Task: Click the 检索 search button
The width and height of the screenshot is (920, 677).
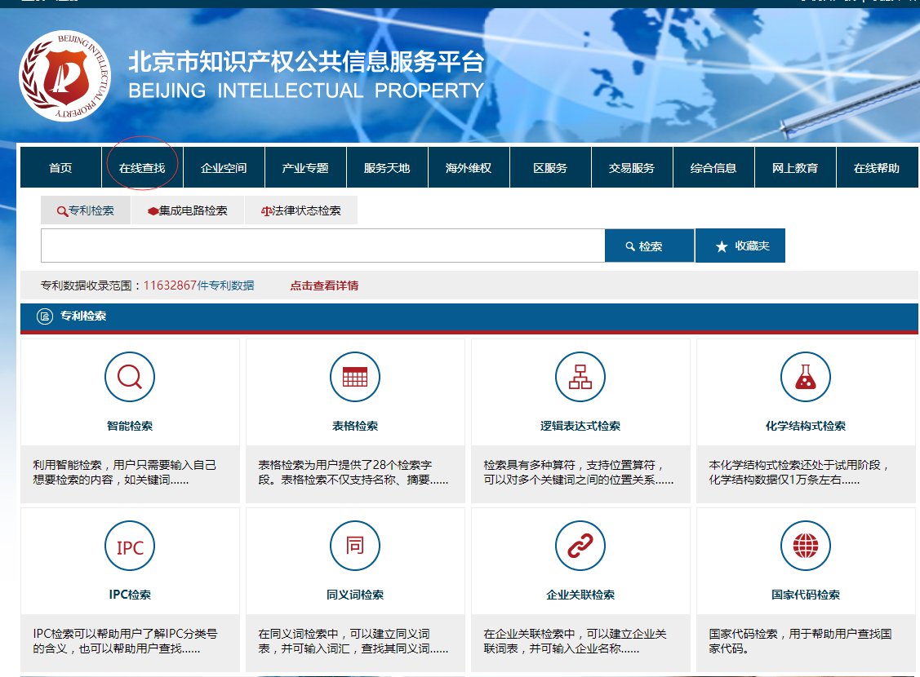Action: point(649,246)
